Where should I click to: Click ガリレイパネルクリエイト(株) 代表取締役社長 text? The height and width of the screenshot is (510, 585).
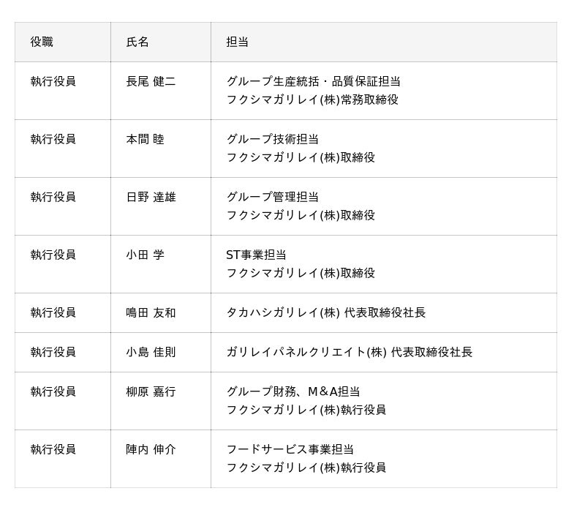pyautogui.click(x=349, y=353)
